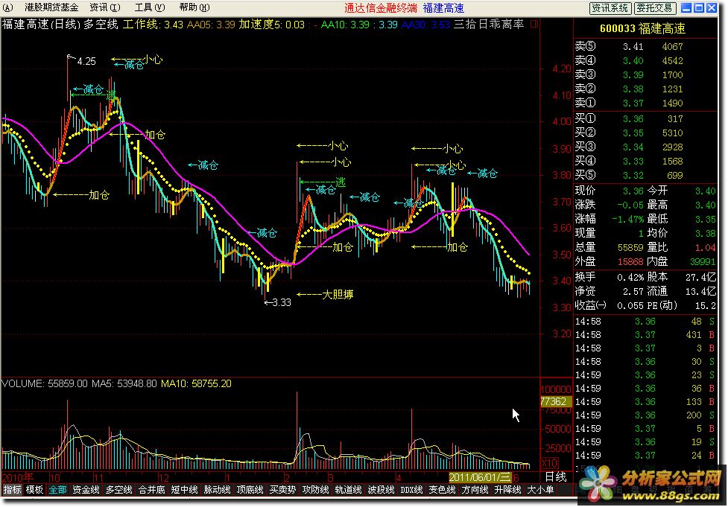The height and width of the screenshot is (507, 728).
Task: Close the trading terminal window
Action: (x=712, y=8)
